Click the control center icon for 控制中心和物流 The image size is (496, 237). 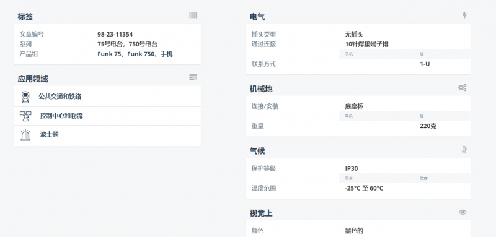tap(25, 116)
